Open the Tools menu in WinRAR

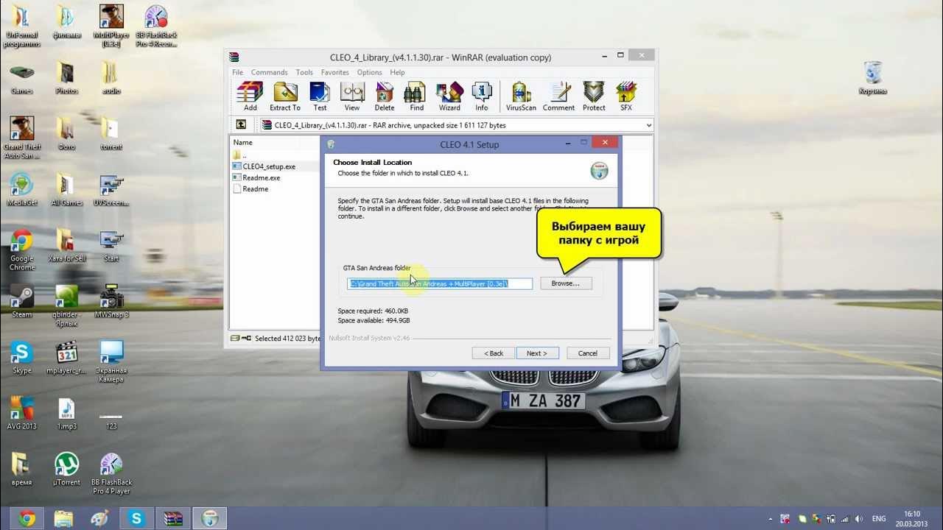pyautogui.click(x=304, y=72)
